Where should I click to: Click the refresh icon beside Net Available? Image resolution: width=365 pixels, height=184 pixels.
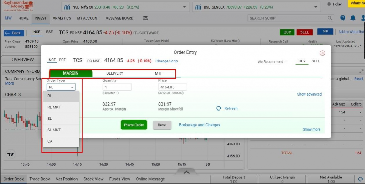[x=360, y=179]
